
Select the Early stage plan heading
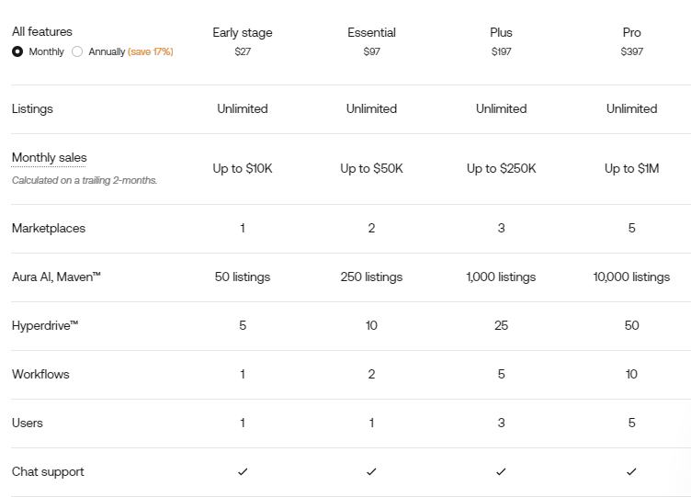[243, 32]
